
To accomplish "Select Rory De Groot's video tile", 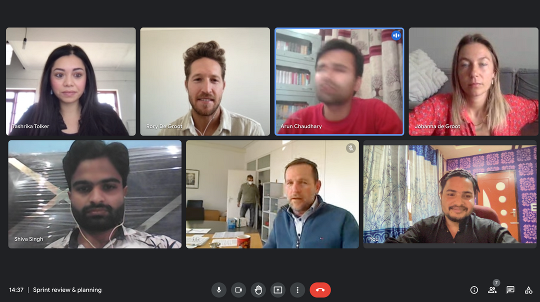I will pos(205,81).
